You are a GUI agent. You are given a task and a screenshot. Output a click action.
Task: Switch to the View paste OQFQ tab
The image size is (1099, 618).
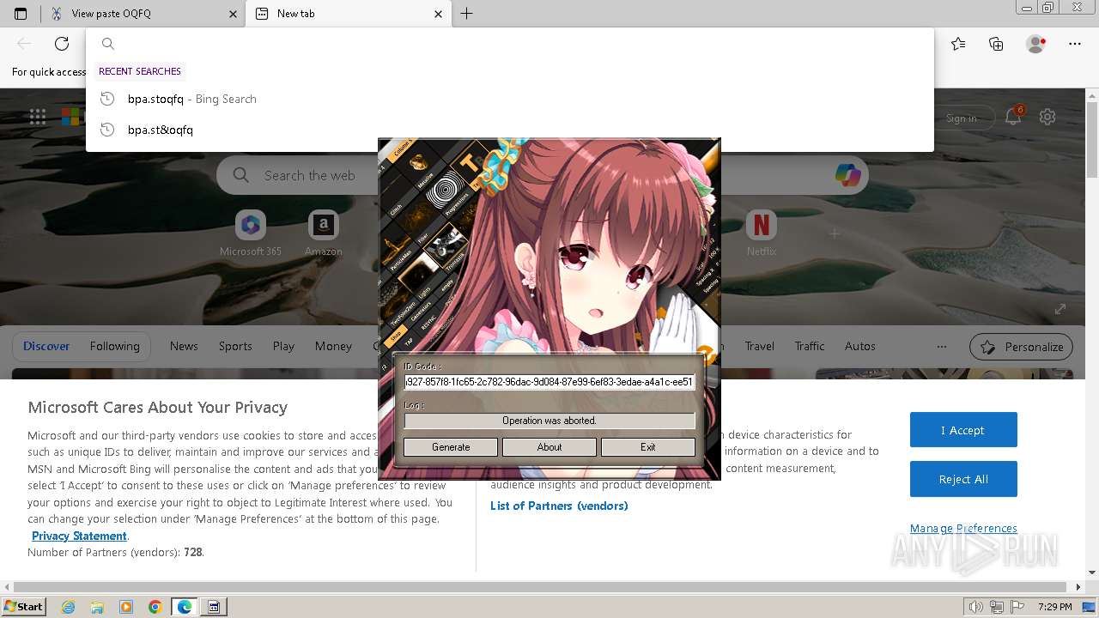pos(142,14)
